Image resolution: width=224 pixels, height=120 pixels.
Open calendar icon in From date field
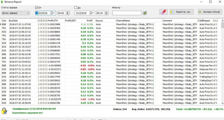coord(52,13)
